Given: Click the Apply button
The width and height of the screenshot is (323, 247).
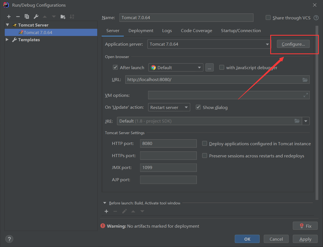Looking at the screenshot, I should [x=305, y=239].
